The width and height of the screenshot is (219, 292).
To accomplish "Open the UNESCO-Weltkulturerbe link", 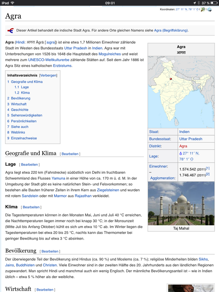I will 49,60.
